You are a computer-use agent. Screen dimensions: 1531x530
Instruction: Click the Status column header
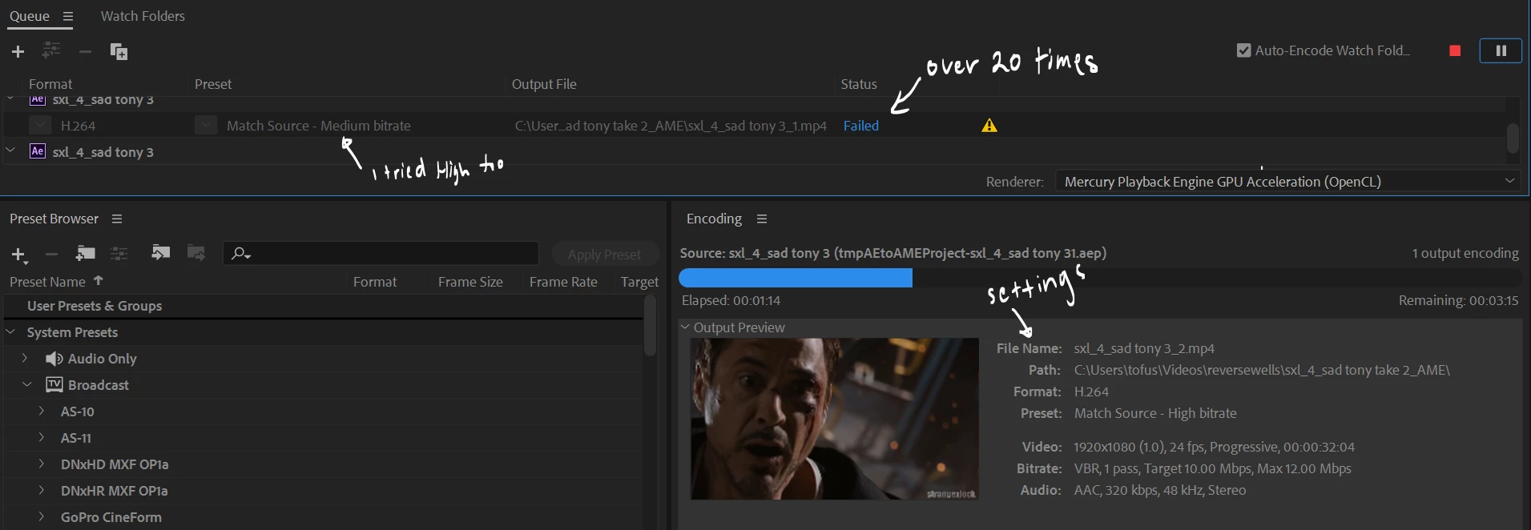click(858, 84)
